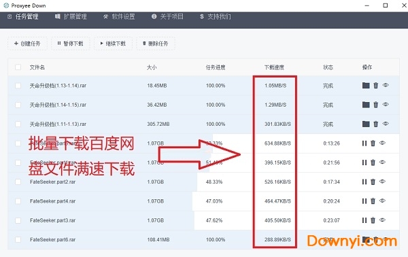This screenshot has width=408, height=257.
Task: View details of the 634.88KB/S task
Action: [382, 143]
